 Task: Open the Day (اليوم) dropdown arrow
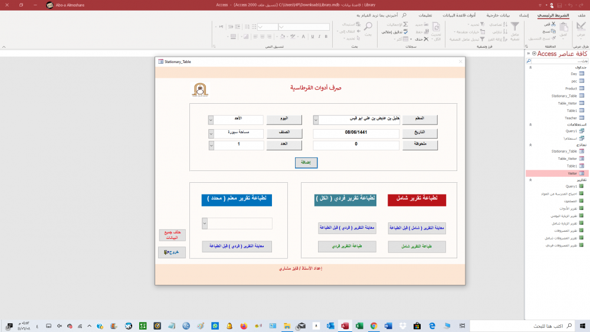[x=211, y=120]
